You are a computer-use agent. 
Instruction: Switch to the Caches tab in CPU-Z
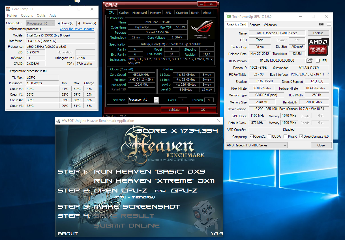point(124,13)
